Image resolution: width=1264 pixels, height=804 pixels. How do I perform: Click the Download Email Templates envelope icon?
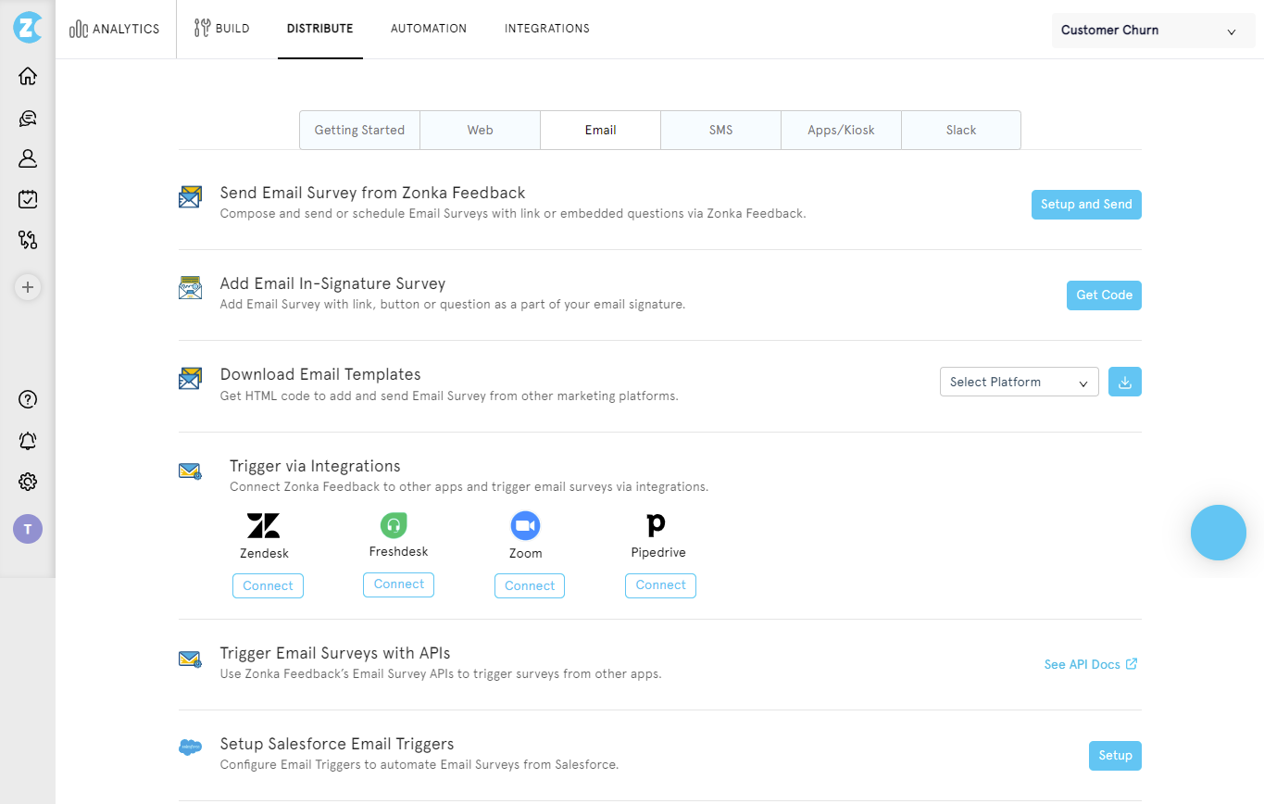click(191, 379)
